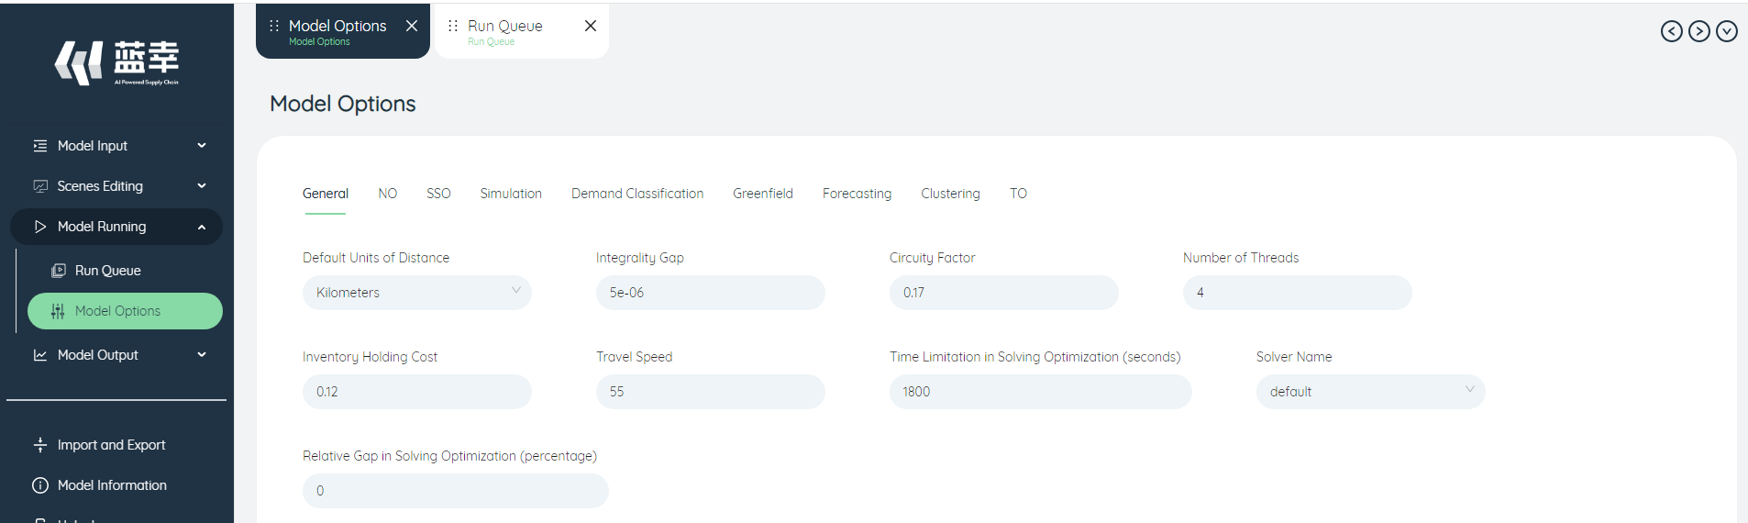Click the Scenes Editing icon
The width and height of the screenshot is (1748, 523).
pos(40,186)
